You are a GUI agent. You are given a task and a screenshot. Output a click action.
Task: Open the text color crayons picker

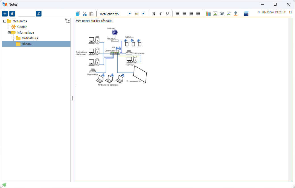point(208,14)
